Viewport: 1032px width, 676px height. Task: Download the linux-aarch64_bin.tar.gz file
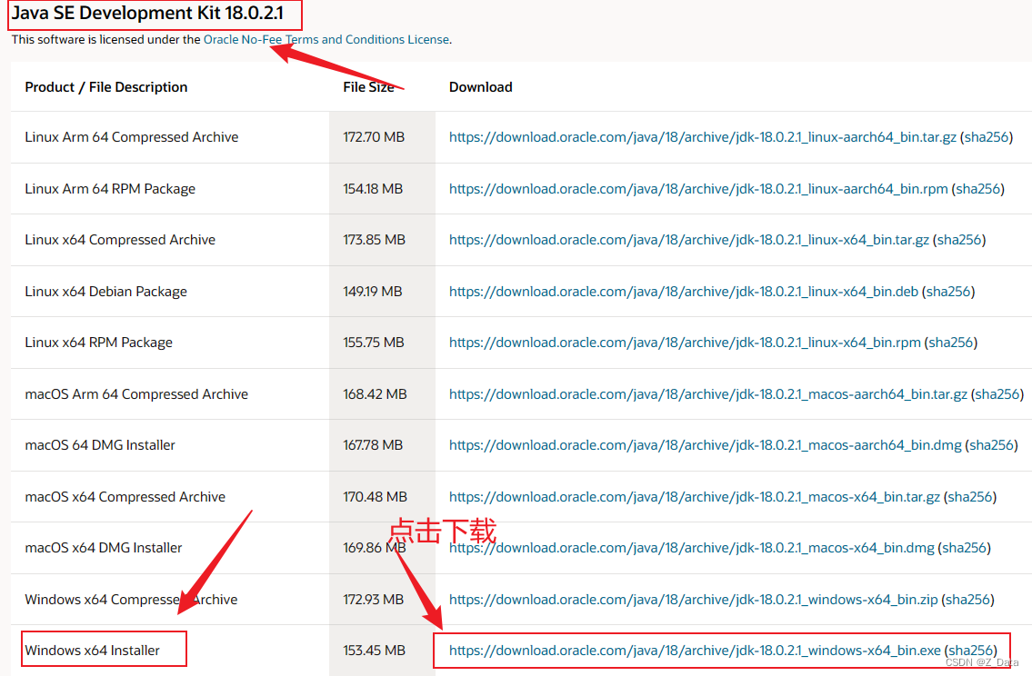point(702,137)
